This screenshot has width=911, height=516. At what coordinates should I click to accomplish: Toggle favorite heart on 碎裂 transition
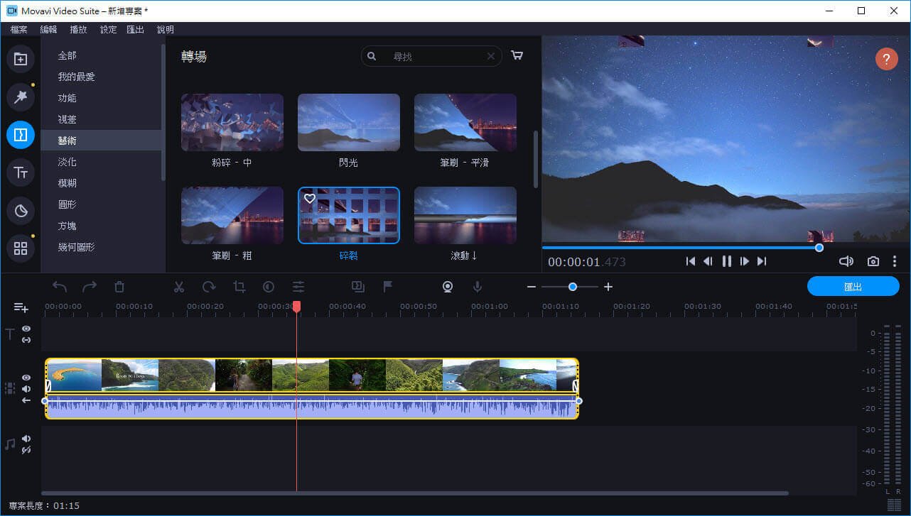[309, 199]
